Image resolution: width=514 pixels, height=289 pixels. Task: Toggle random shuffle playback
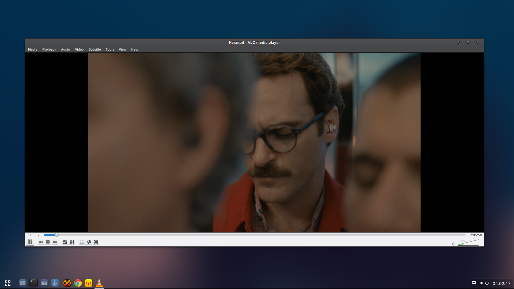click(96, 242)
